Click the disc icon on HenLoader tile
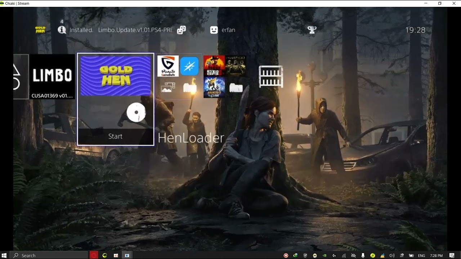 click(136, 113)
